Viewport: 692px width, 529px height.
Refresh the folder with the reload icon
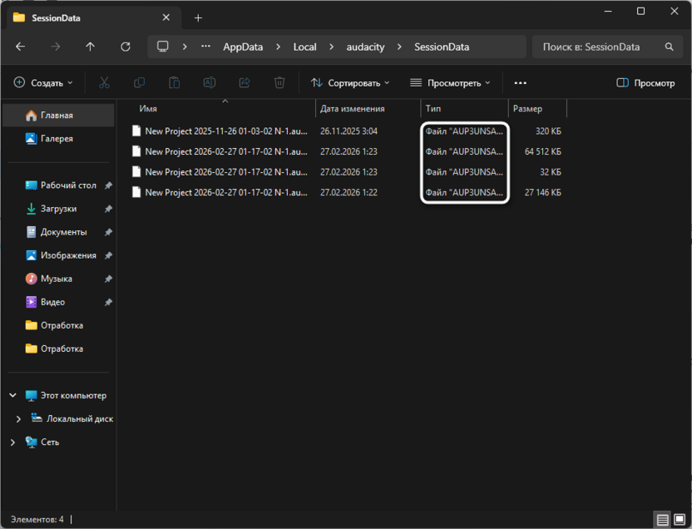tap(125, 47)
